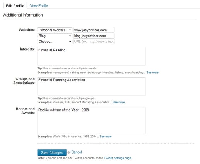Select the Edit Profile tab
The height and width of the screenshot is (164, 200).
click(x=15, y=6)
